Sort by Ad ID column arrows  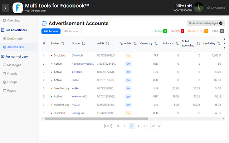[x=108, y=43]
